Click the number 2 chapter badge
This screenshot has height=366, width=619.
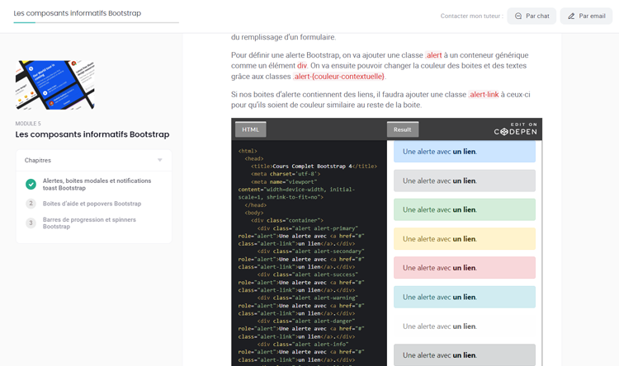click(x=31, y=204)
